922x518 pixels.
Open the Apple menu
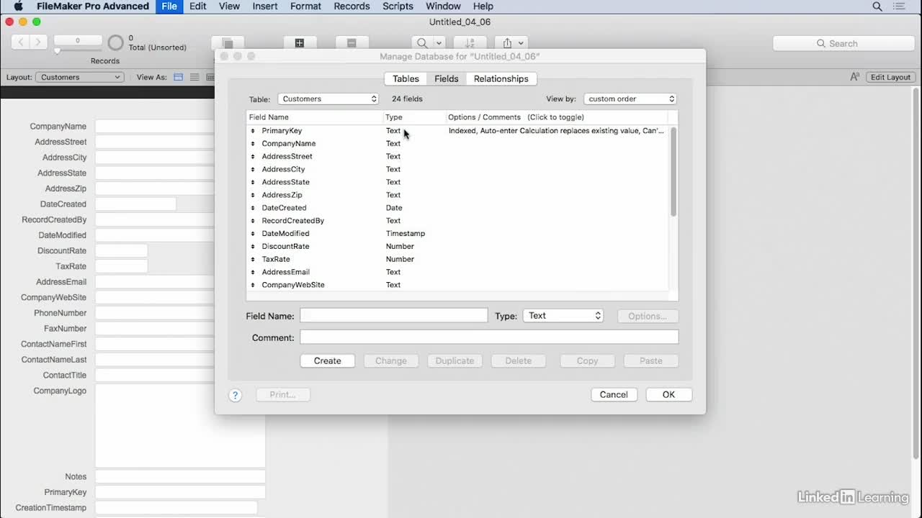click(x=19, y=6)
